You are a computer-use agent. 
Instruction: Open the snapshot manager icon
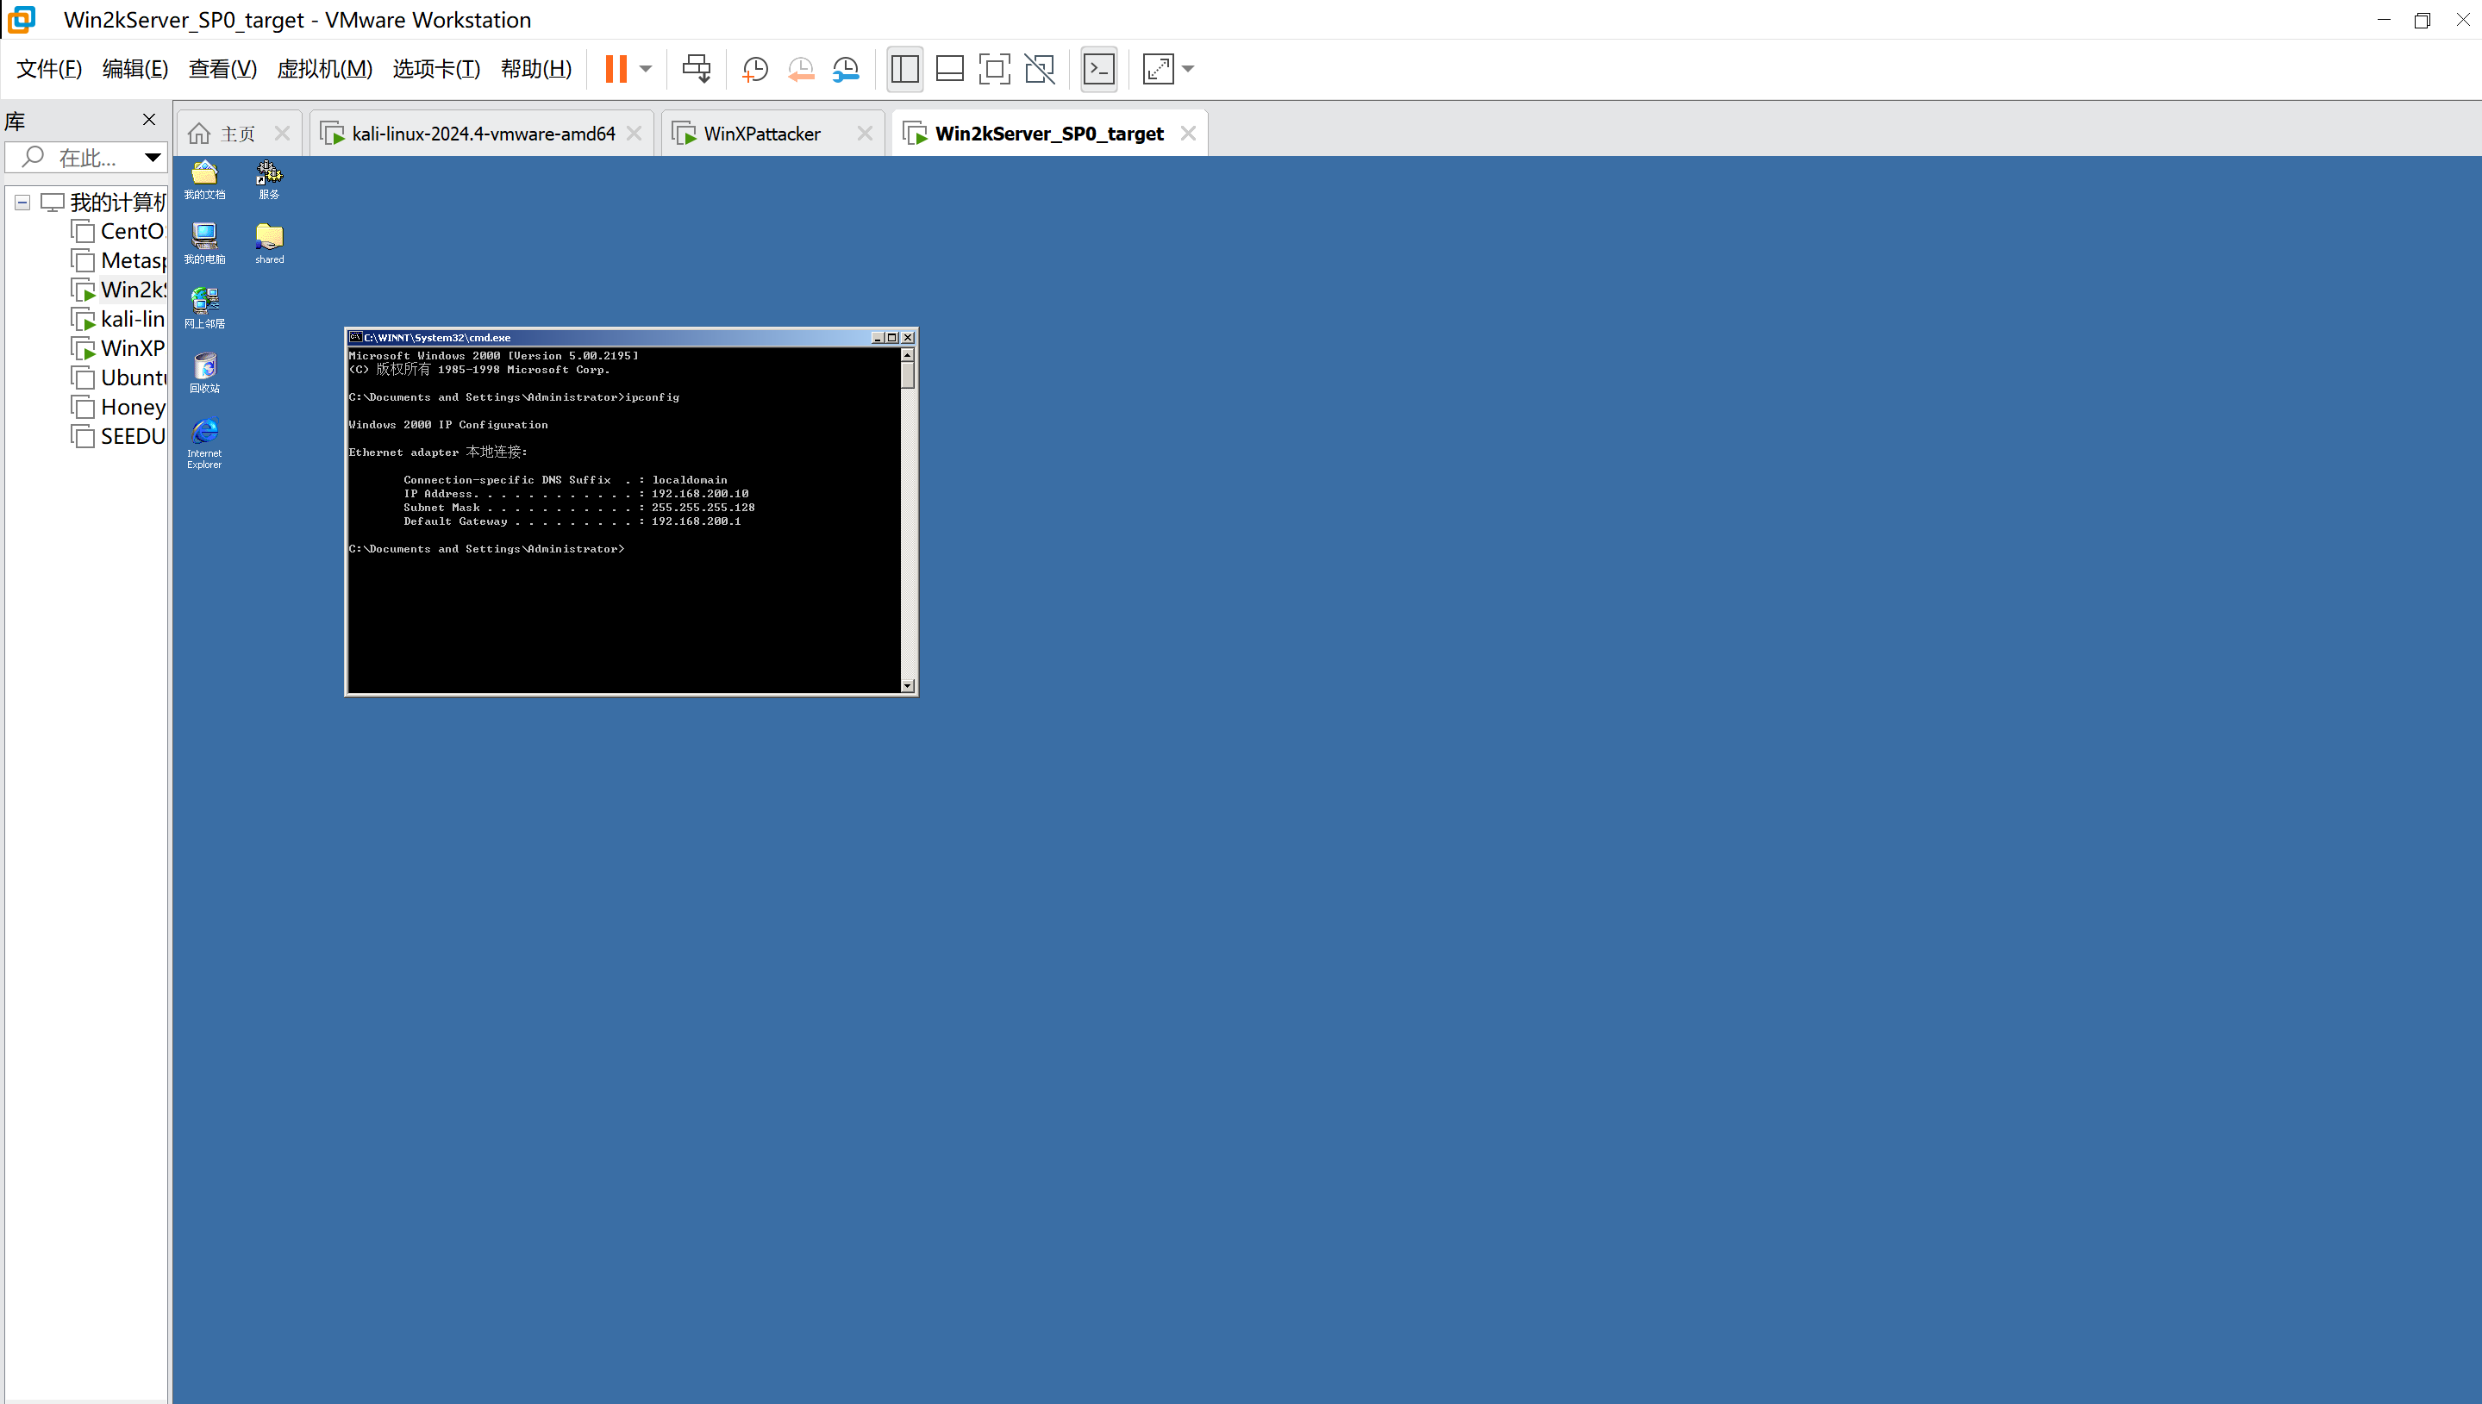pos(846,68)
